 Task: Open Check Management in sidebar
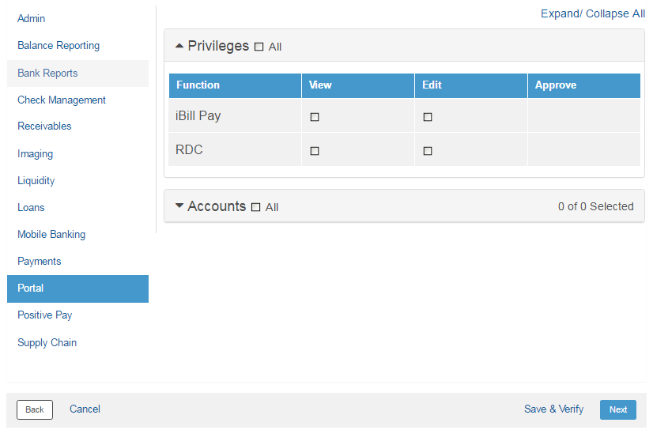coord(62,100)
